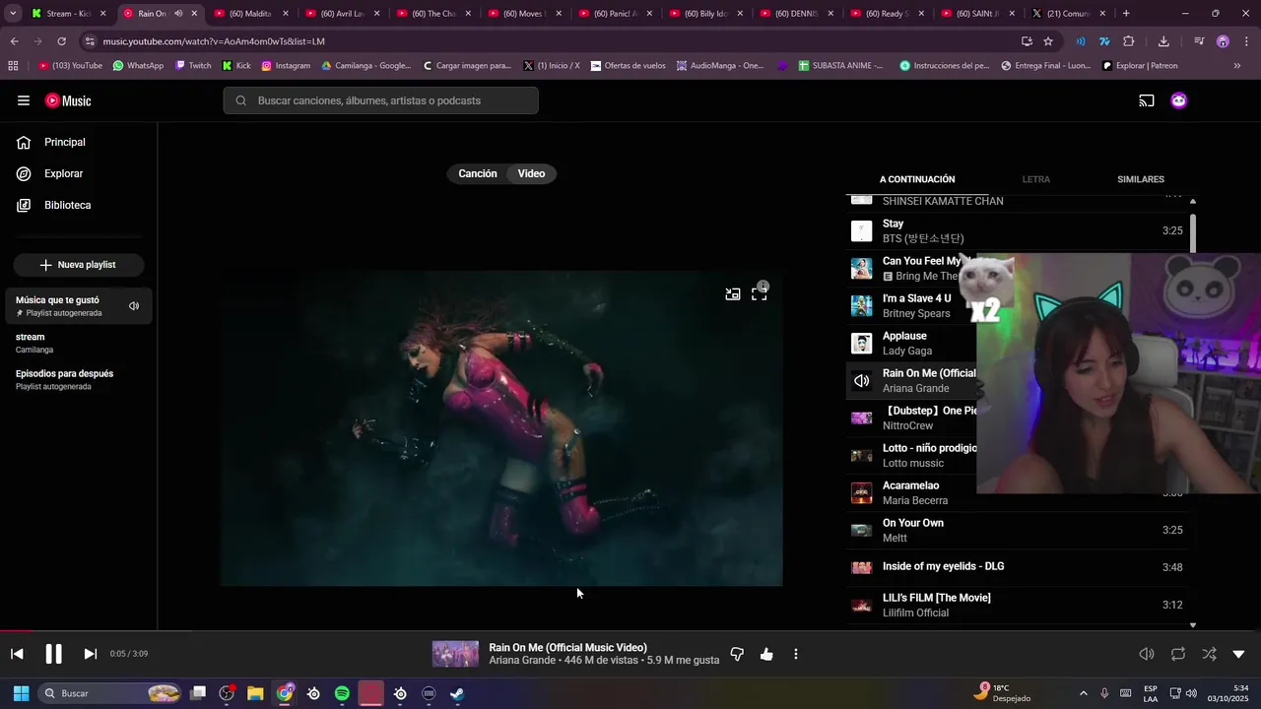Click Lotto - niño prodigio thumbnail

pyautogui.click(x=862, y=455)
